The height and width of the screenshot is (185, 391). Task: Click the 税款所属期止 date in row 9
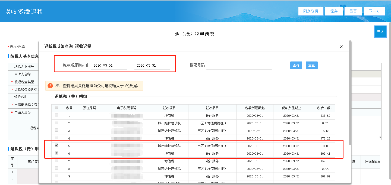click(291, 176)
